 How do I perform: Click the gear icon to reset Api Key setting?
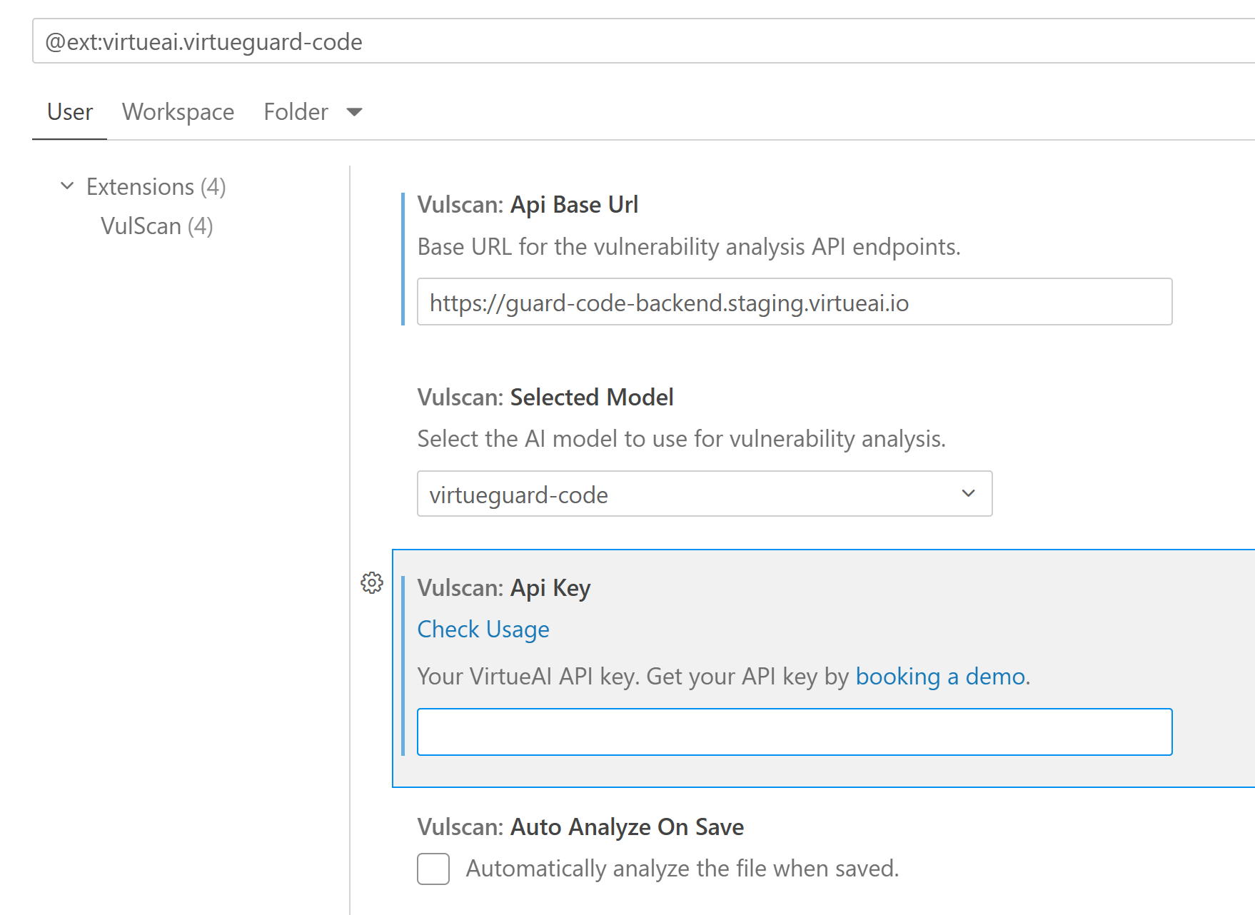[372, 583]
